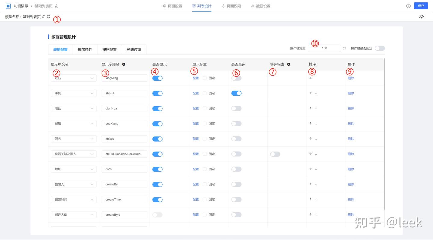This screenshot has height=240, width=433.
Task: Click the info icon beside 快速检索 header
Action: [x=288, y=64]
